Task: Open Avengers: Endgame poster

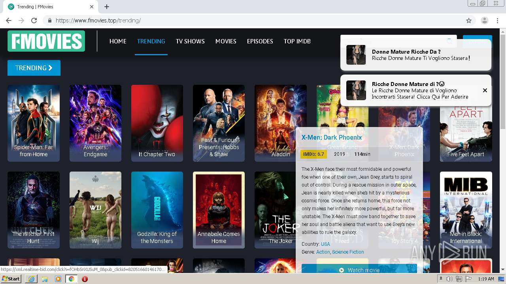Action: (x=95, y=123)
